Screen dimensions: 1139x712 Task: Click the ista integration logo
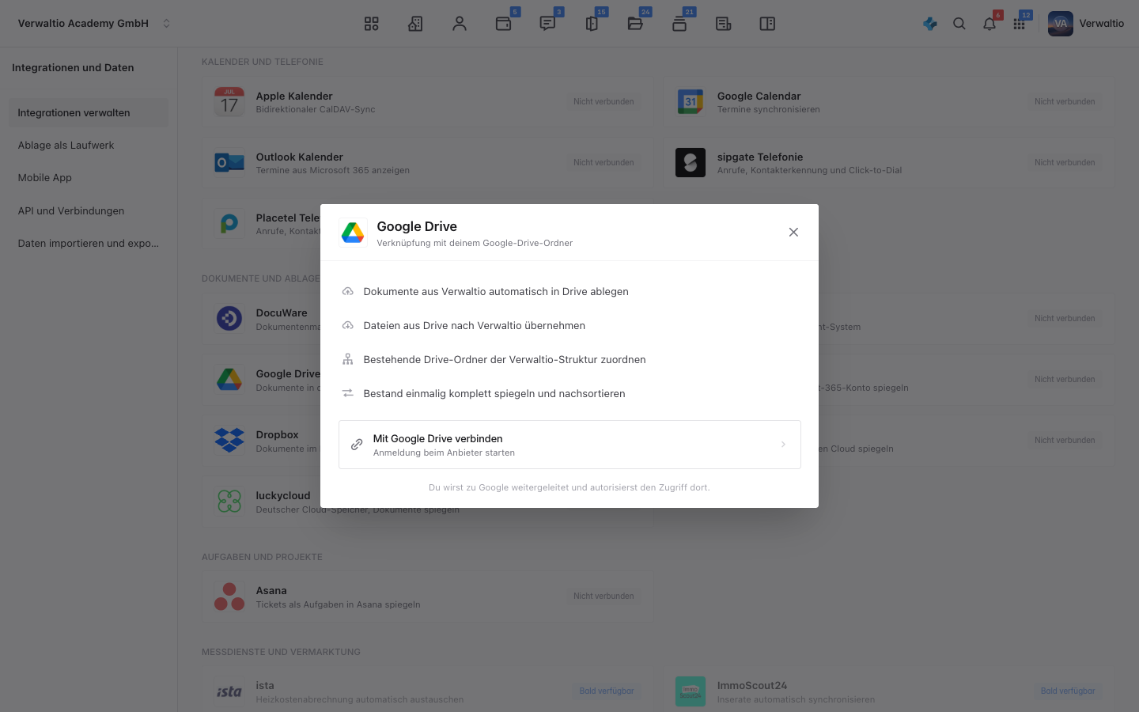pyautogui.click(x=229, y=691)
